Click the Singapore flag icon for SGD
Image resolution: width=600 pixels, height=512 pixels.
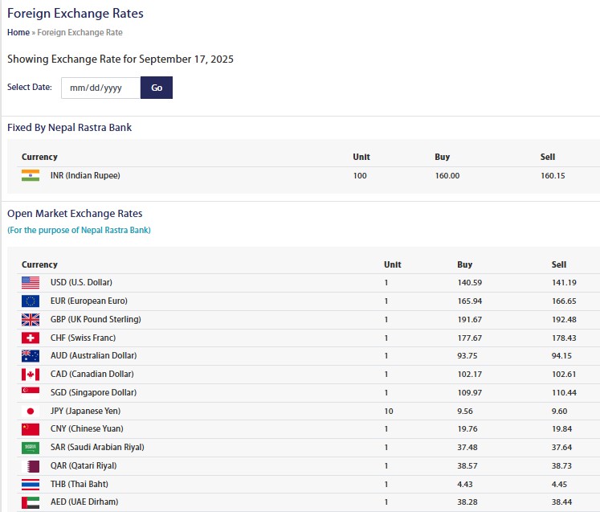coord(31,392)
